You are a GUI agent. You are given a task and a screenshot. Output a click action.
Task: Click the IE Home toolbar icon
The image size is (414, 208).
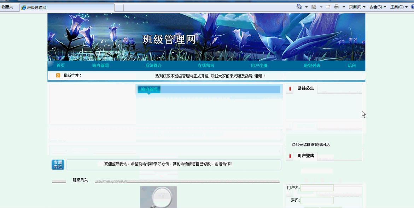click(299, 7)
